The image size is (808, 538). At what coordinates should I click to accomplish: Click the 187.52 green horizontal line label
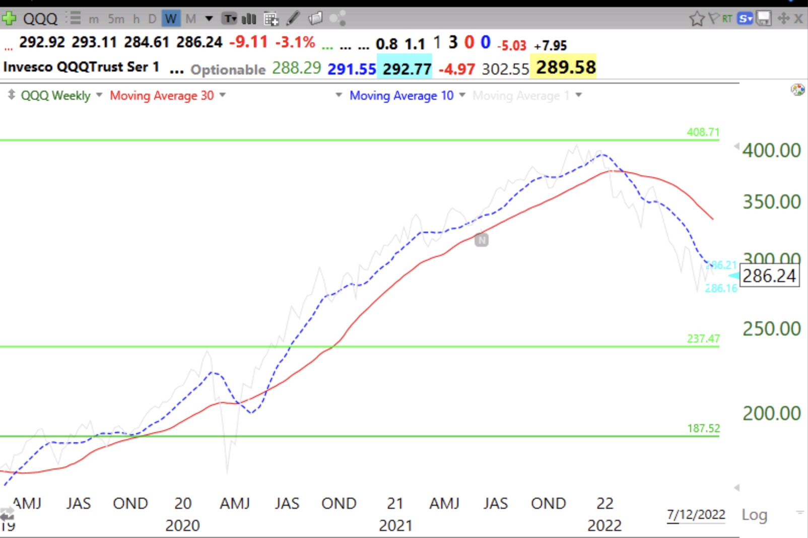pyautogui.click(x=703, y=428)
